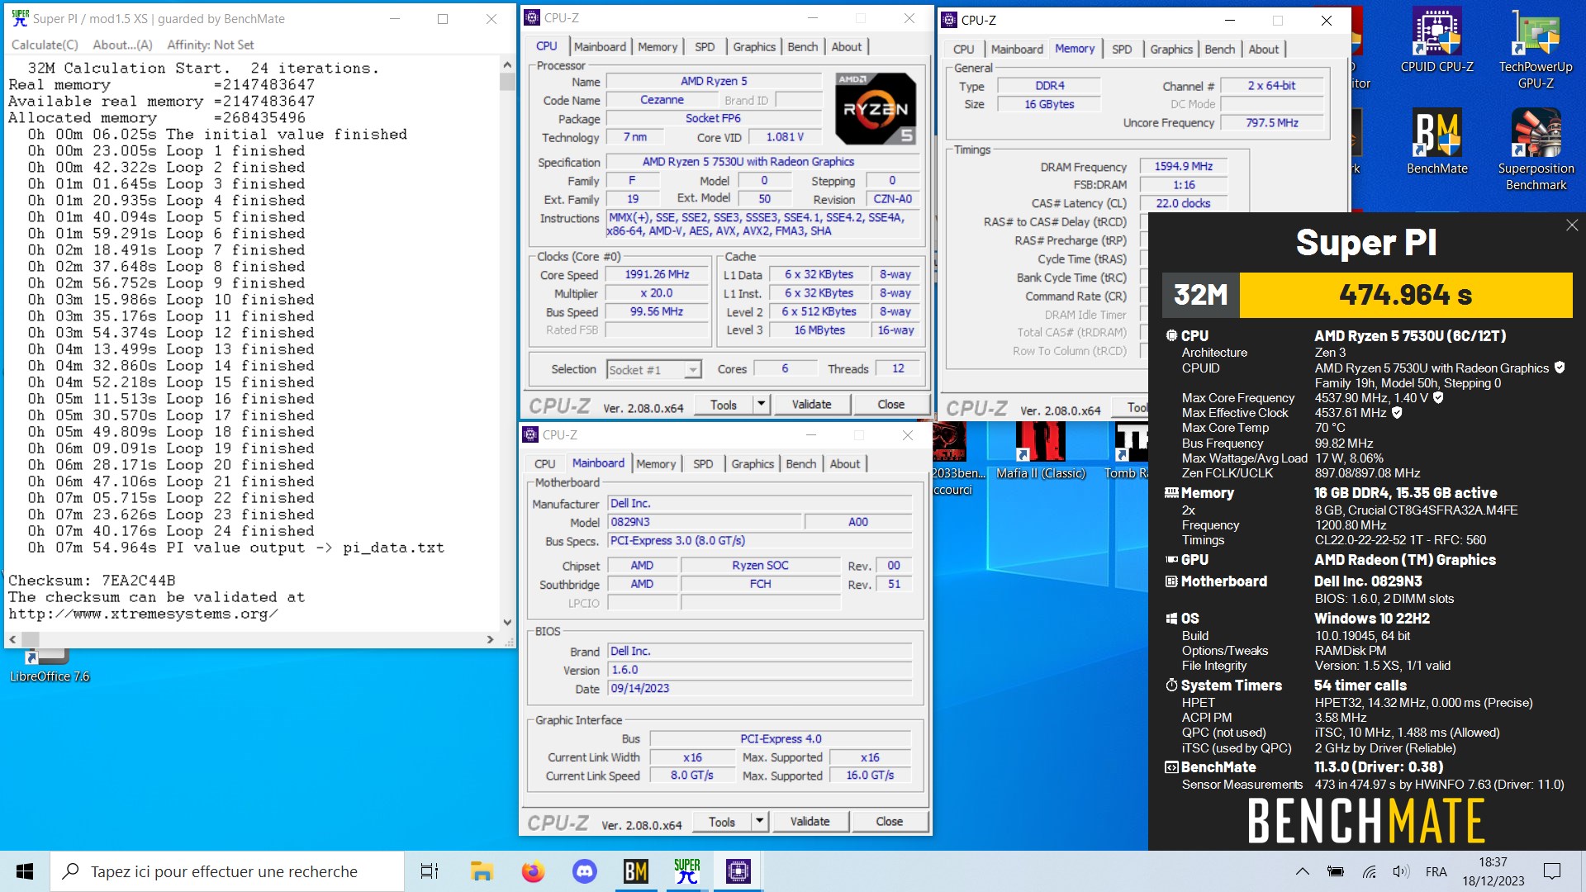The image size is (1586, 892).
Task: Click Super PI horizontal scrollbar left arrow
Action: (12, 639)
